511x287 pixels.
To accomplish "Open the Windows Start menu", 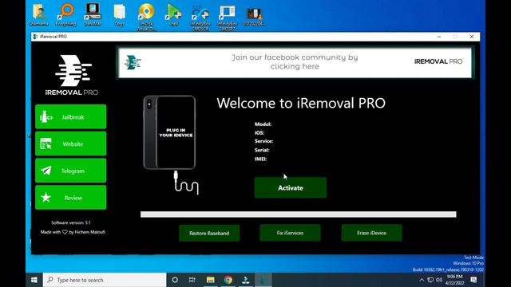I will tap(34, 280).
